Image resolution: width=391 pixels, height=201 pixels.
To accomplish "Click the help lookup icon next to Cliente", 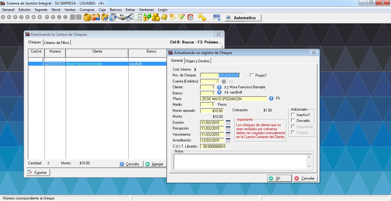I will click(219, 87).
